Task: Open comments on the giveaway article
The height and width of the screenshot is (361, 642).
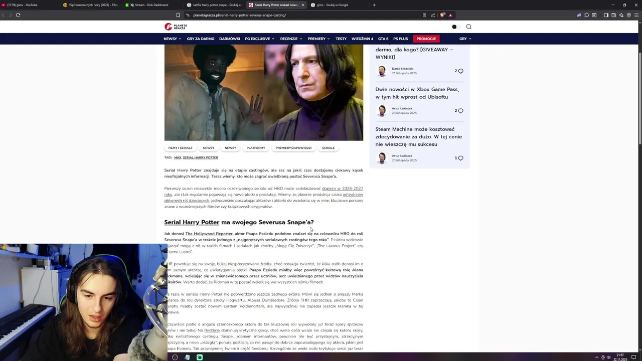Action: [x=459, y=71]
